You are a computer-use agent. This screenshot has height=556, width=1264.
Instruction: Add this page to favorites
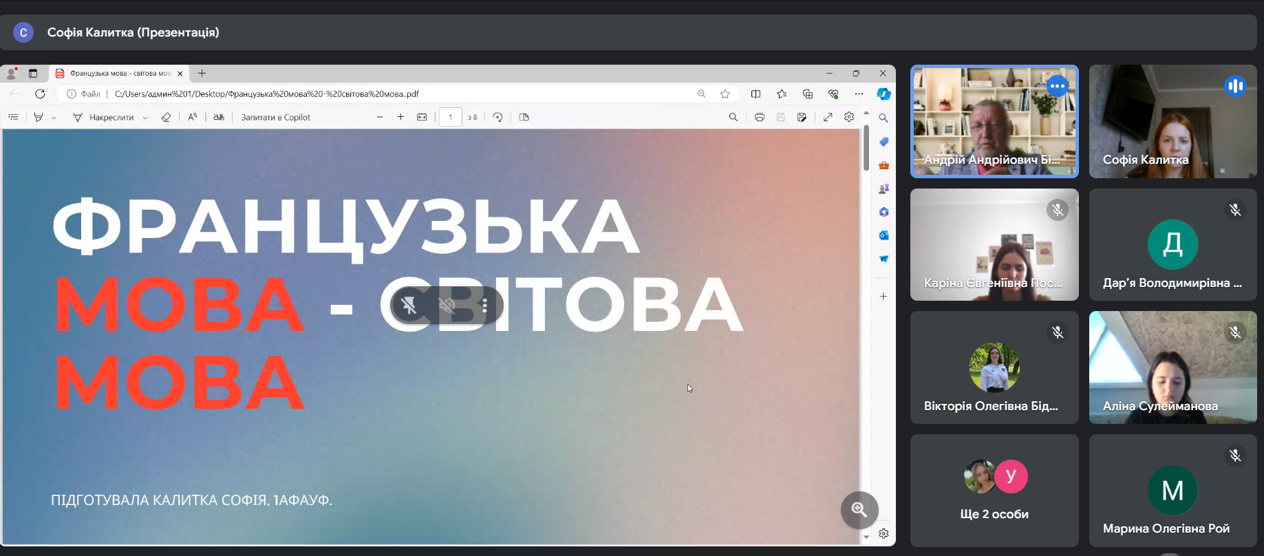725,94
